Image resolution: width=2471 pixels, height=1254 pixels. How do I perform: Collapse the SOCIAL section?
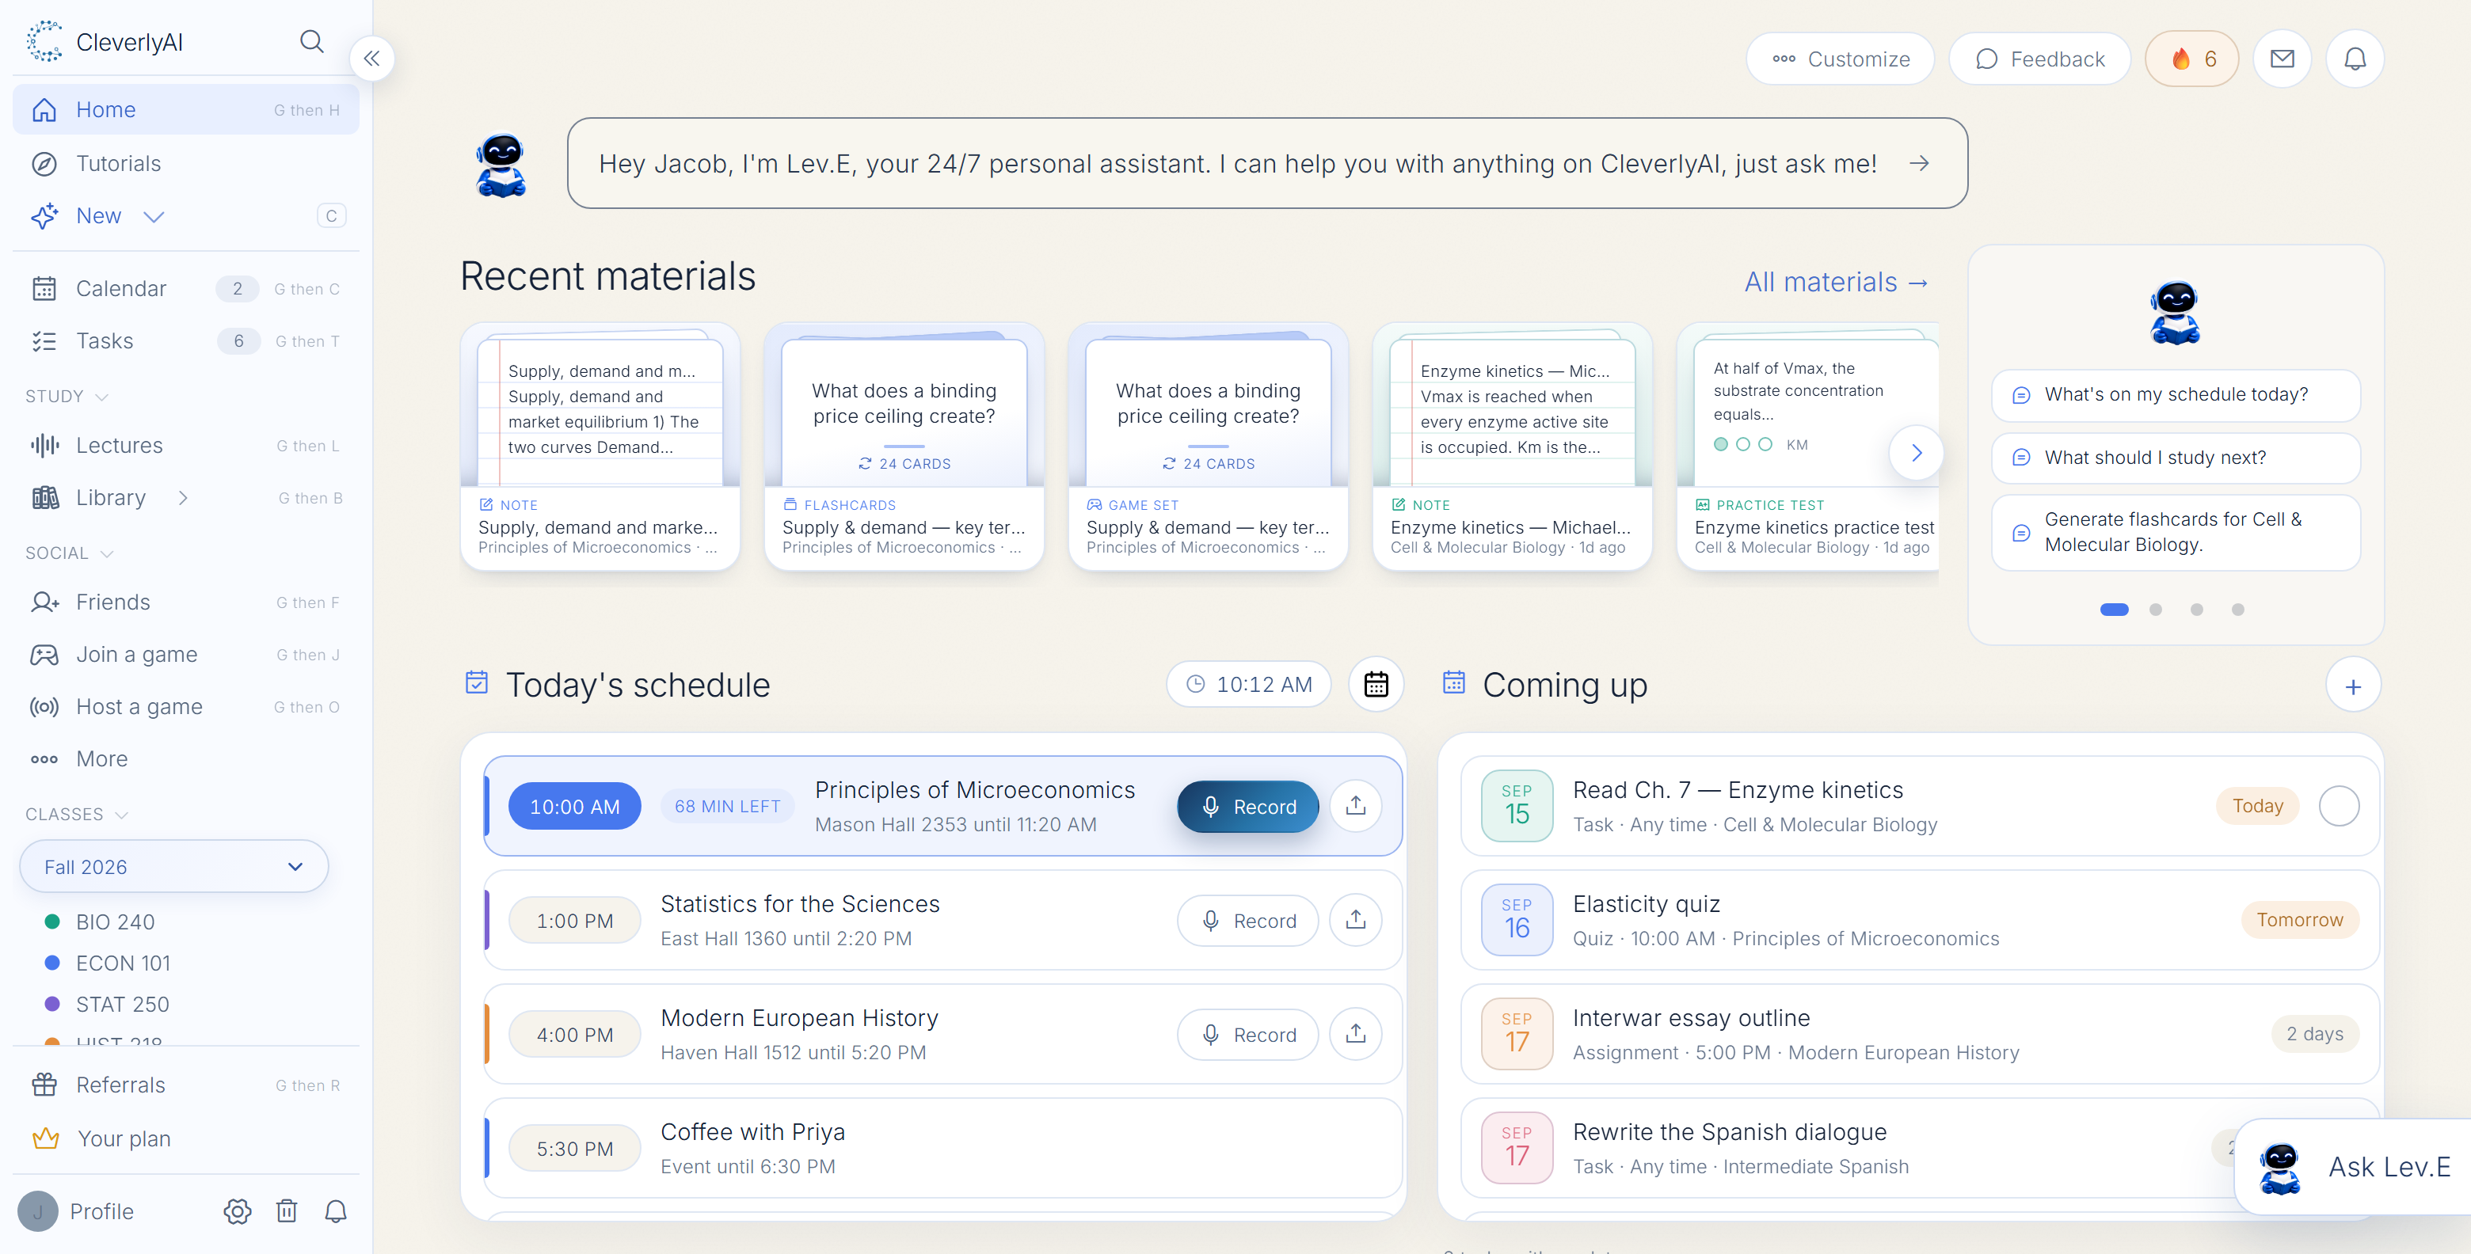click(70, 553)
